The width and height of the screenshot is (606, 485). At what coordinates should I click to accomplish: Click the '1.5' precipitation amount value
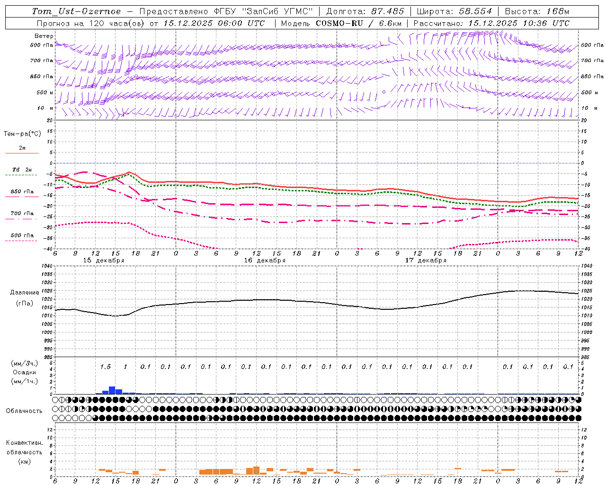pos(105,367)
